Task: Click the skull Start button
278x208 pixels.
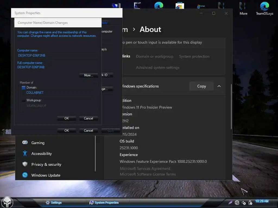Action: click(7, 202)
